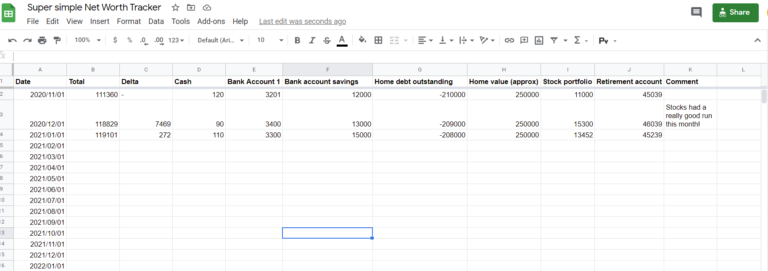Select the date cell 2021/10/01
This screenshot has height=271, width=768.
click(x=40, y=233)
